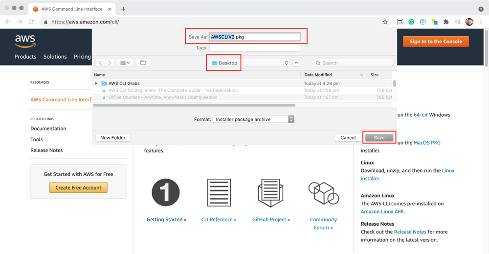Open the view options list button
489x254 pixels.
click(x=125, y=63)
